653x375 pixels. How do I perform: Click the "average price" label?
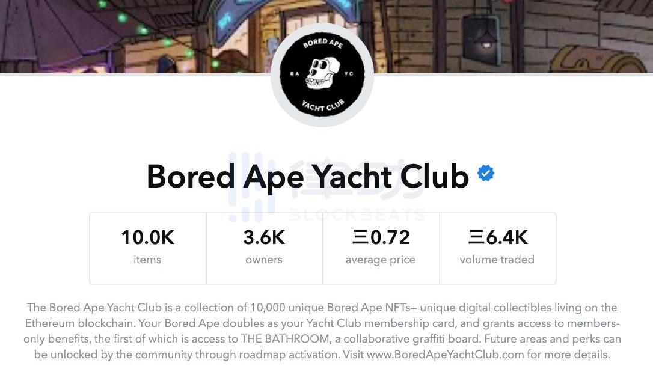[x=381, y=260]
